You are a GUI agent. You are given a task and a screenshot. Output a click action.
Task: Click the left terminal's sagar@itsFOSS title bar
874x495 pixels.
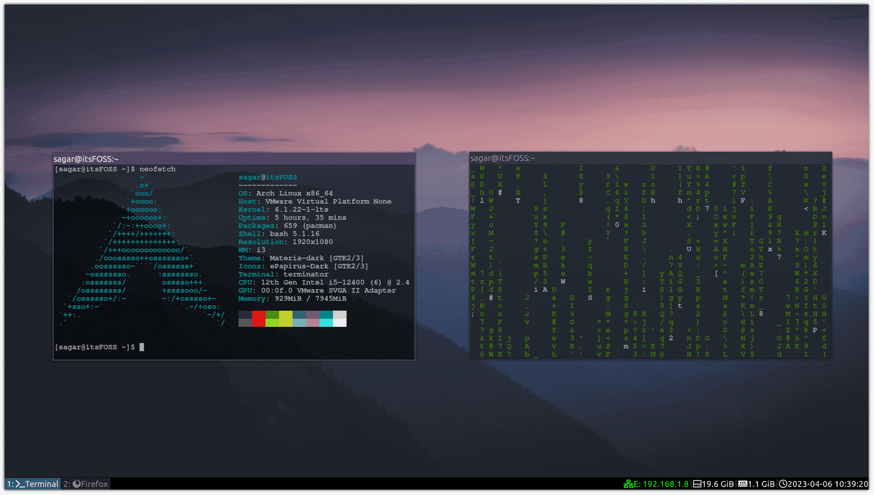(85, 158)
